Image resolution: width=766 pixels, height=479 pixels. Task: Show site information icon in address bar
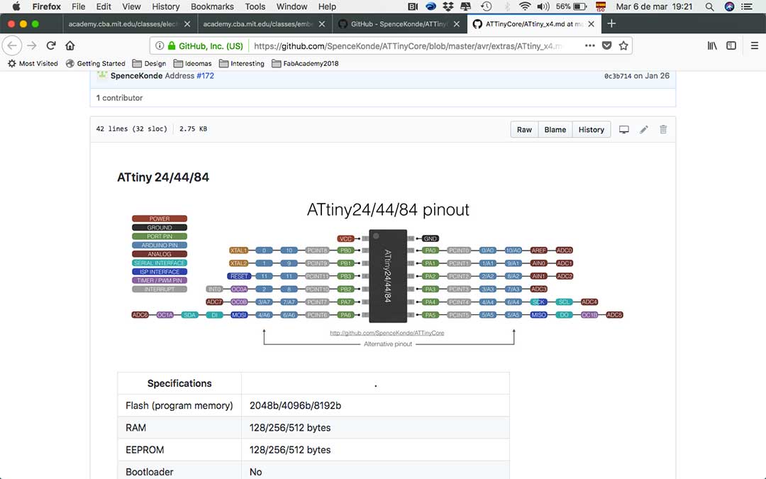tap(160, 45)
